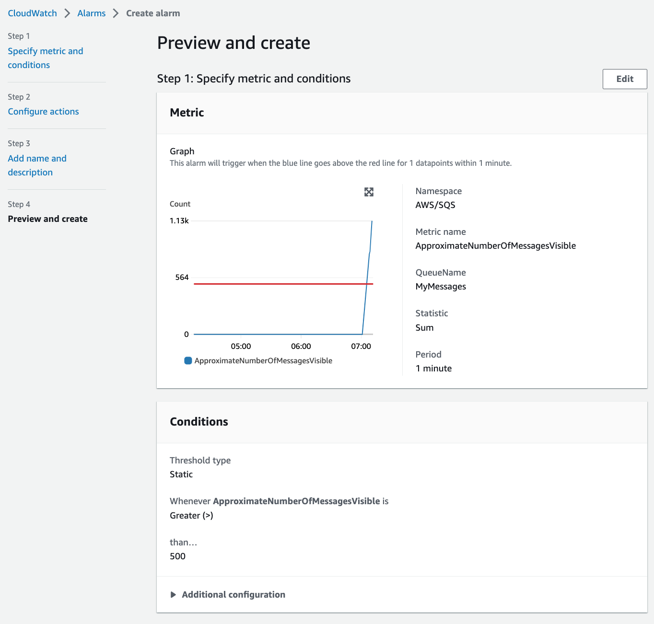Screen dimensions: 654x624
Task: Click the Count axis title
Action: pos(180,204)
